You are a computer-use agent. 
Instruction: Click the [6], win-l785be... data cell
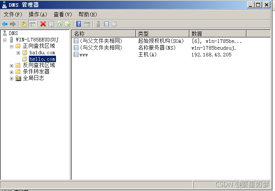coord(217,41)
